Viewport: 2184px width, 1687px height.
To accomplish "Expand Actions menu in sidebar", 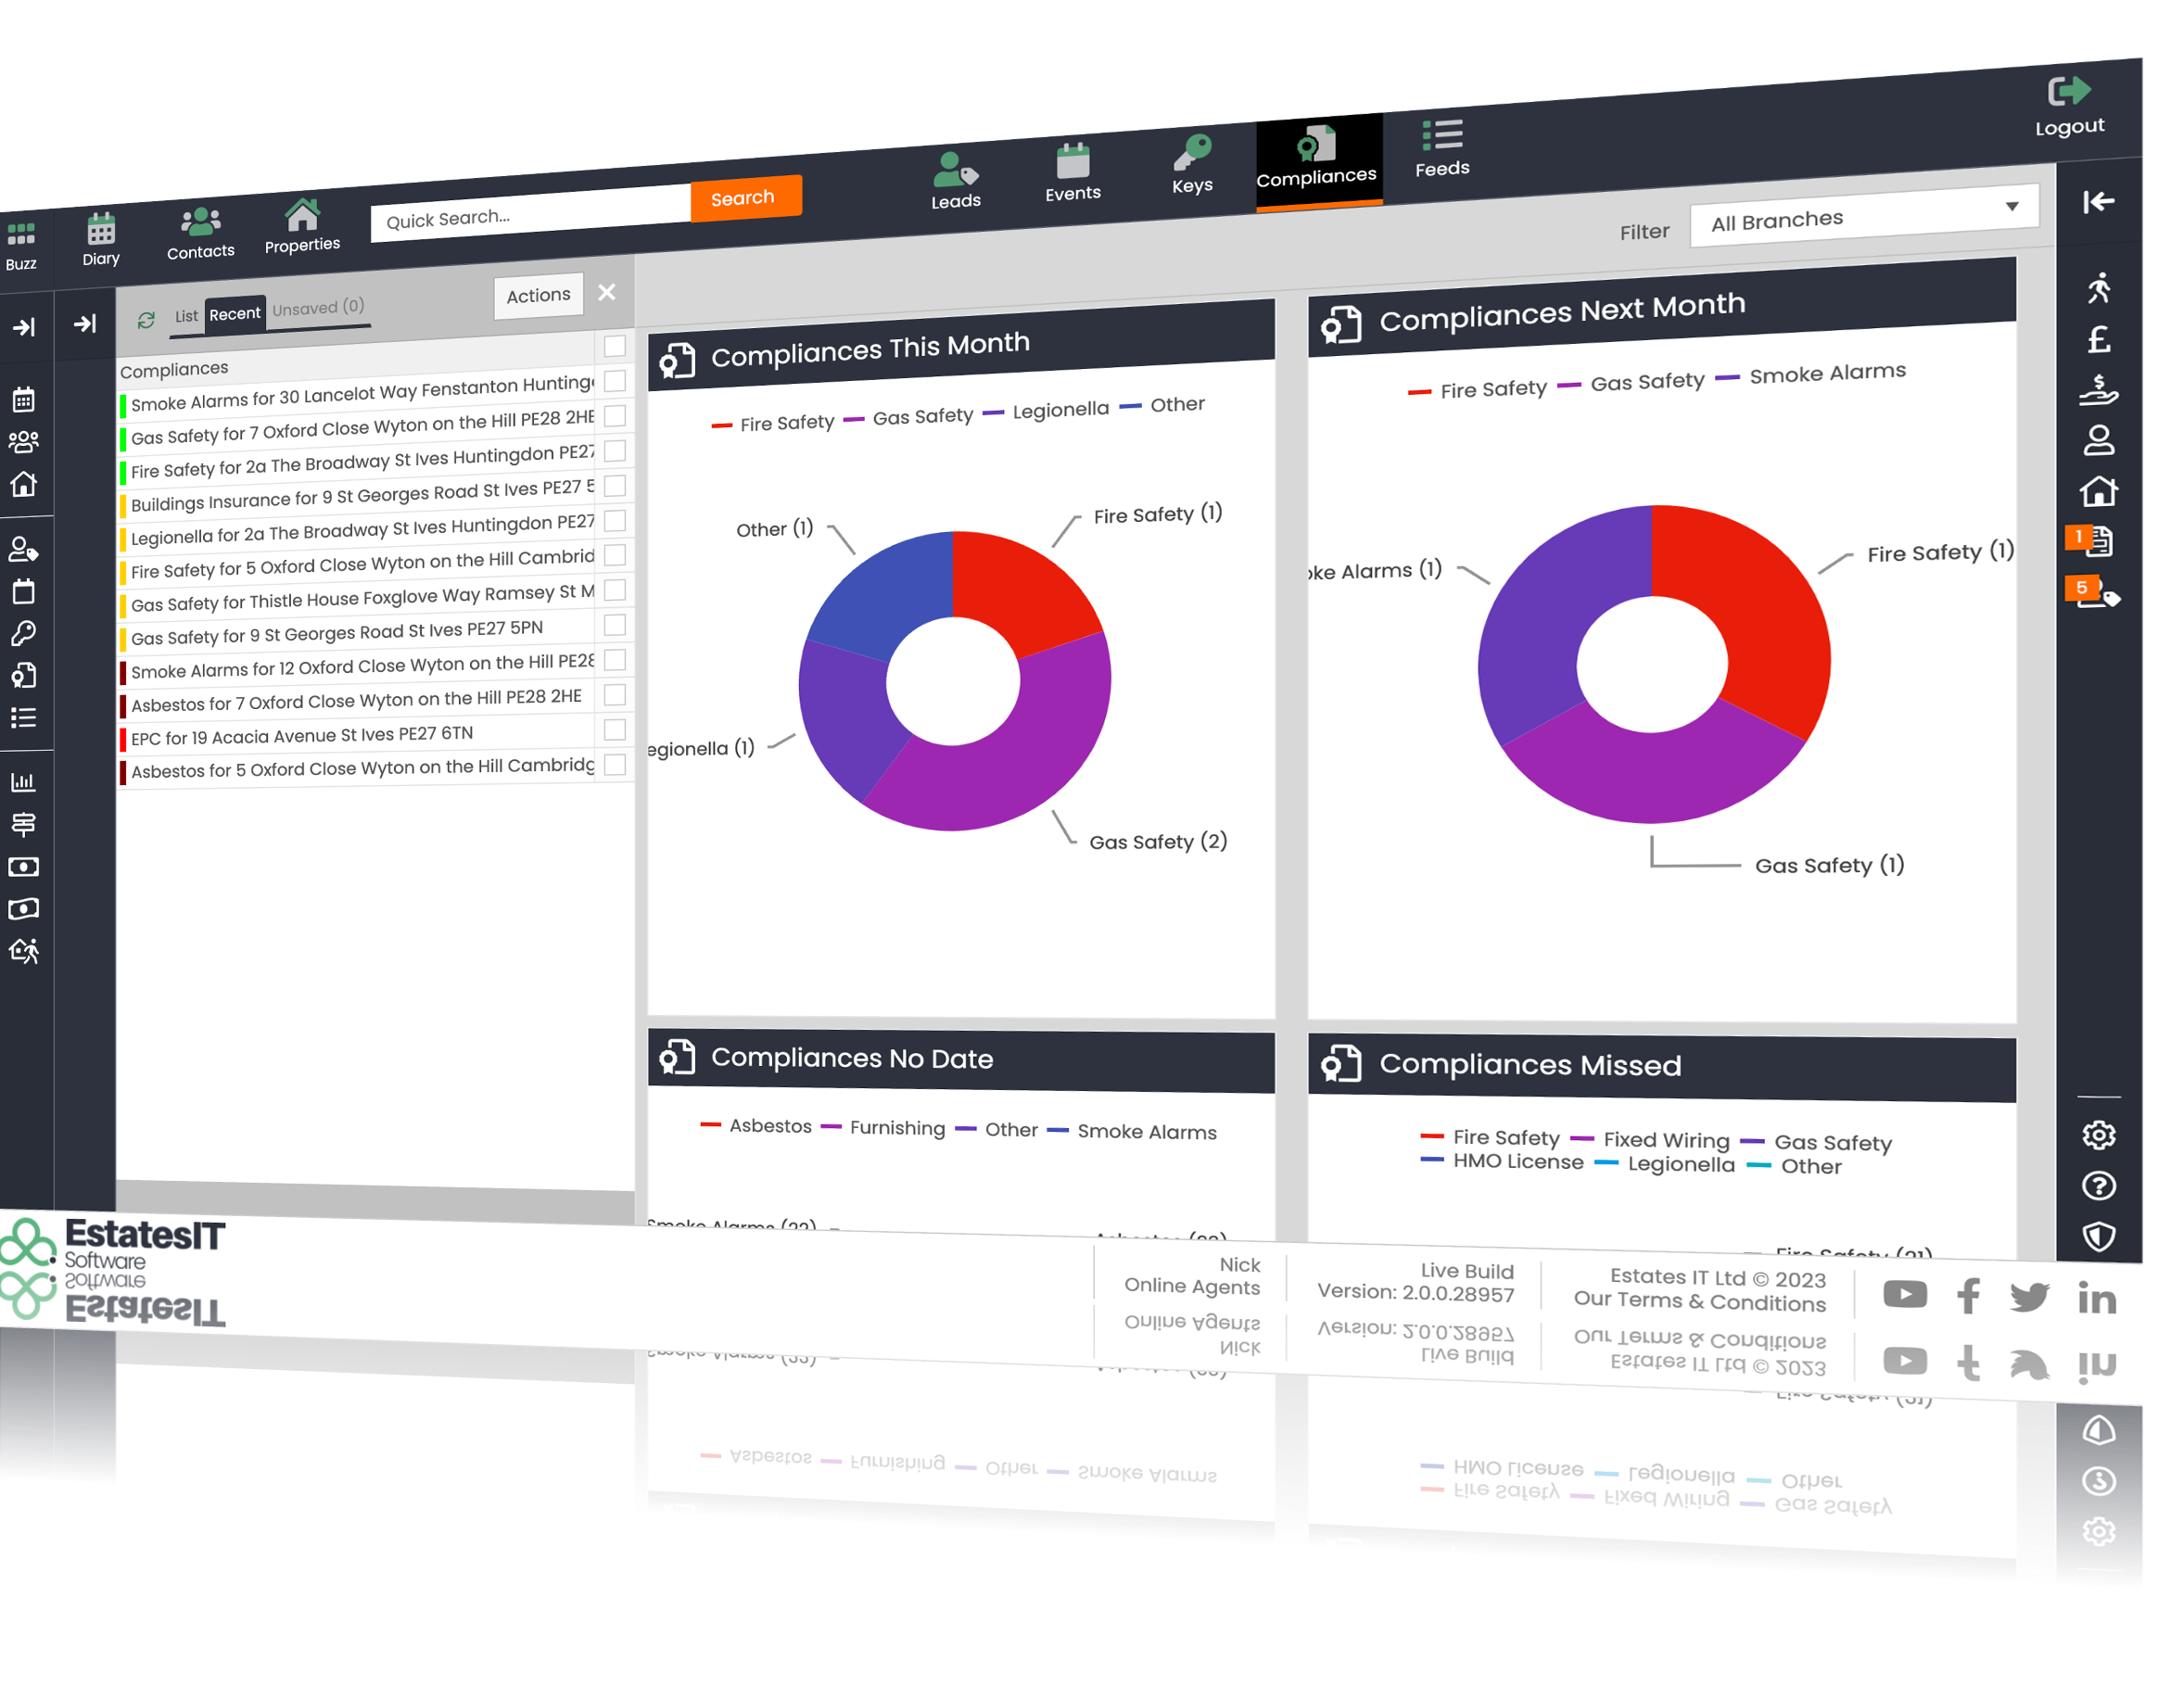I will coord(539,296).
